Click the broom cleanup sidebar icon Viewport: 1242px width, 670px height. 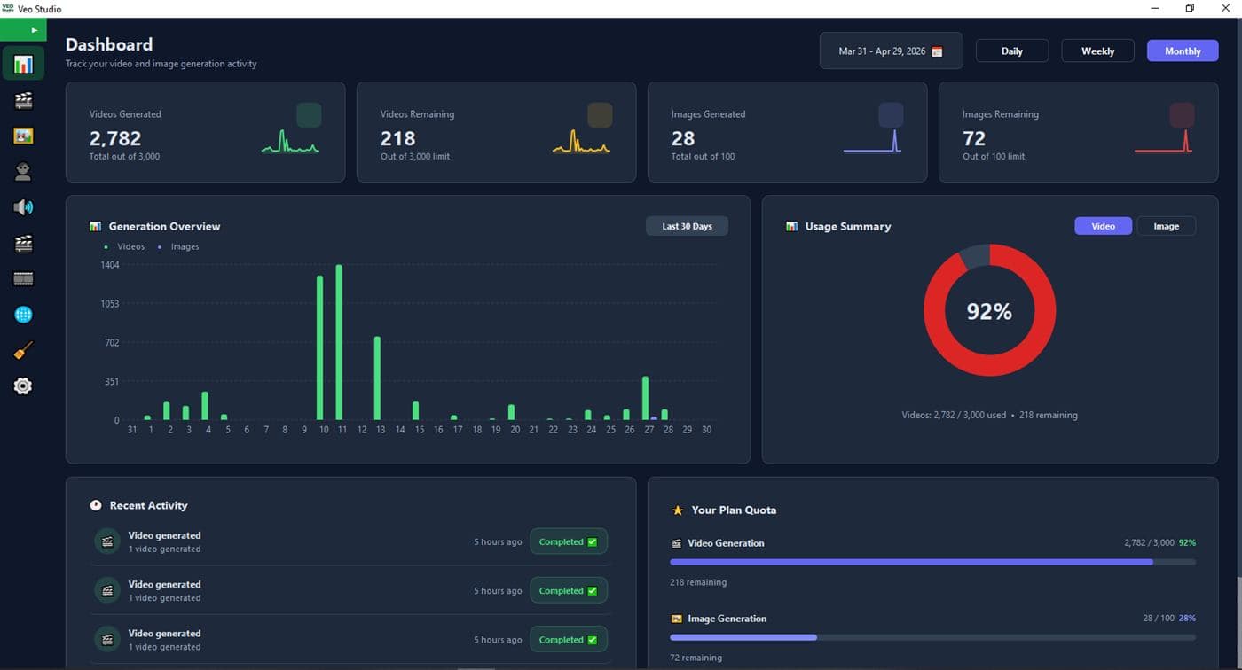coord(23,351)
